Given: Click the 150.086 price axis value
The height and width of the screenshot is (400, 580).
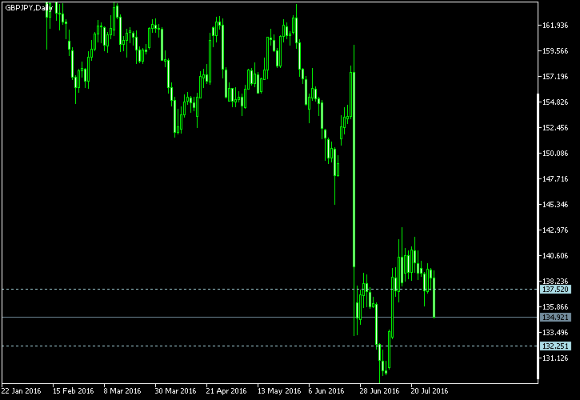Looking at the screenshot, I should [x=555, y=153].
